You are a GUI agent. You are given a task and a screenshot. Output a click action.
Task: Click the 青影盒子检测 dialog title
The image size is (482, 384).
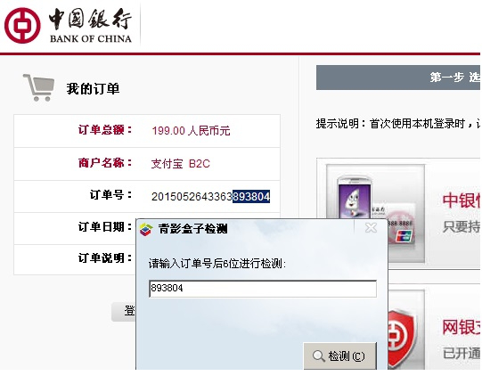point(193,229)
